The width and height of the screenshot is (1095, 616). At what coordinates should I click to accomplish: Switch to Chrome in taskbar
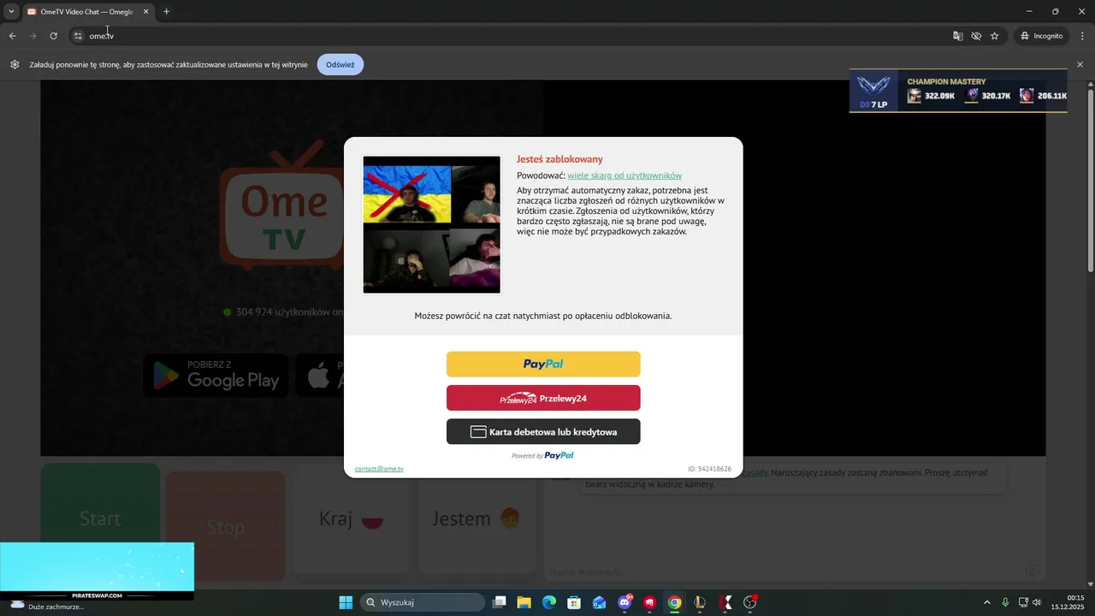tap(675, 602)
